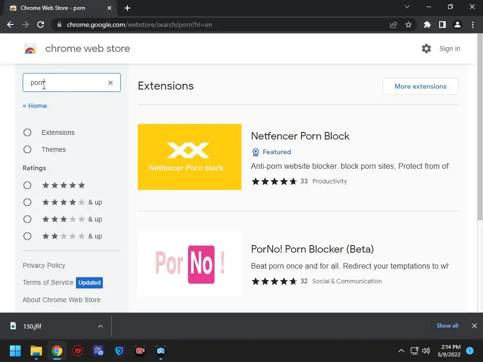Bookmark this page with star icon

click(408, 25)
